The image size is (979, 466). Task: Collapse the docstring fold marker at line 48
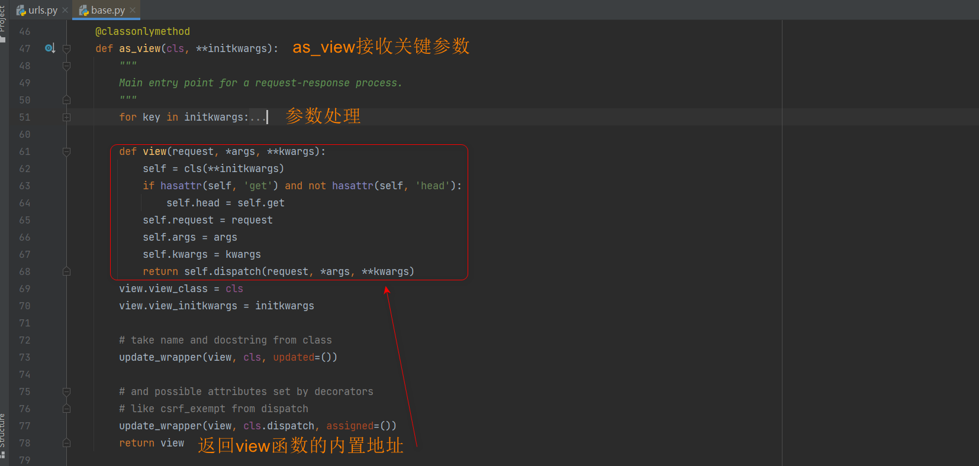66,66
